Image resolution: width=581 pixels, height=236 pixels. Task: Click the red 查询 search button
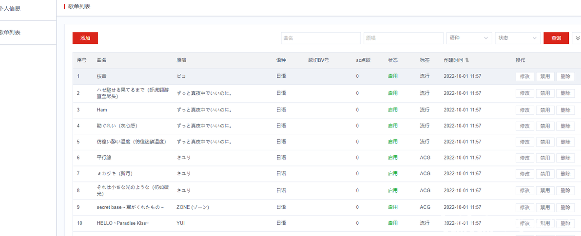[x=556, y=38]
